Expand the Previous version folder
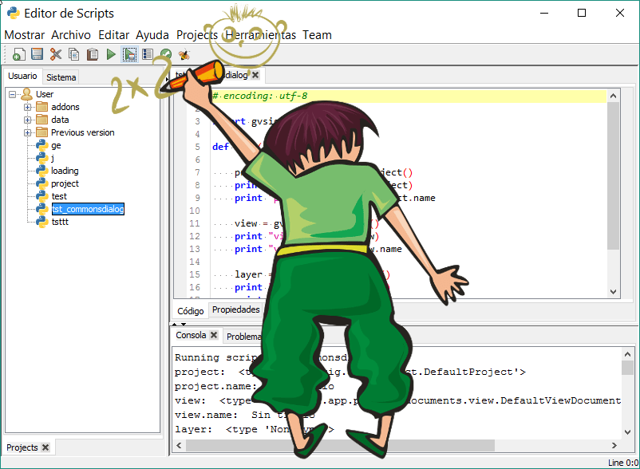640x469 pixels. click(28, 132)
